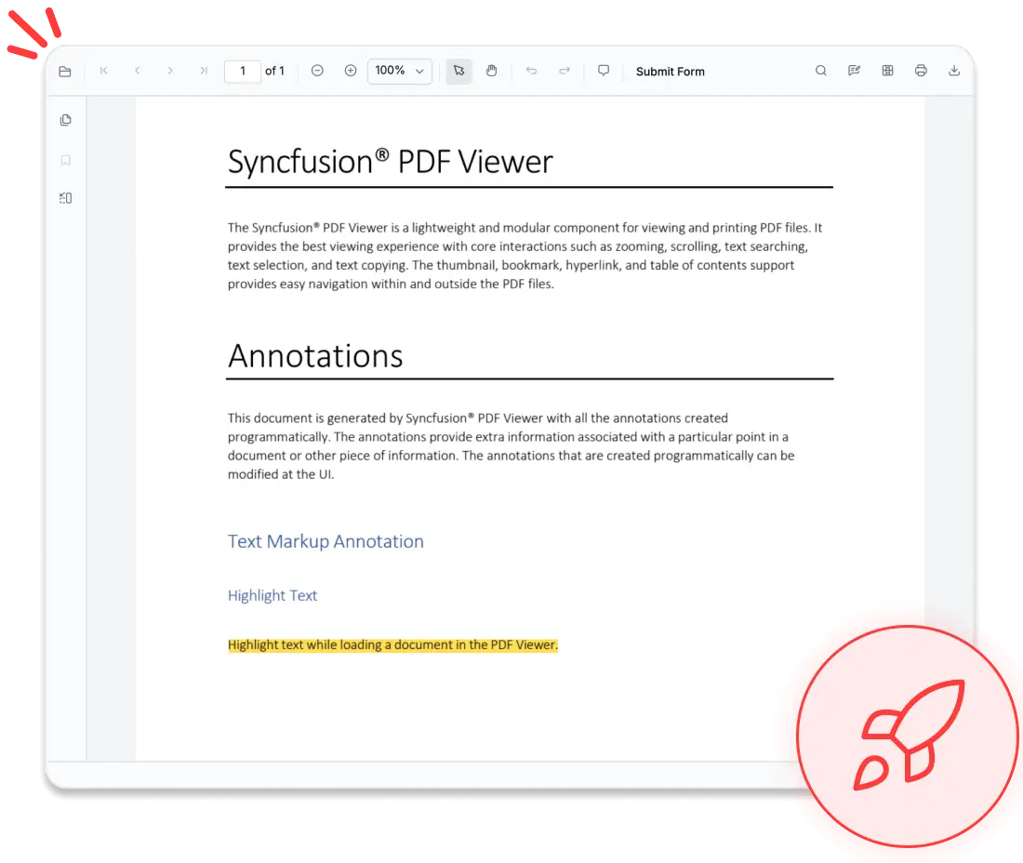Go to next page
Screen dimensions: 1023x863
pyautogui.click(x=170, y=71)
